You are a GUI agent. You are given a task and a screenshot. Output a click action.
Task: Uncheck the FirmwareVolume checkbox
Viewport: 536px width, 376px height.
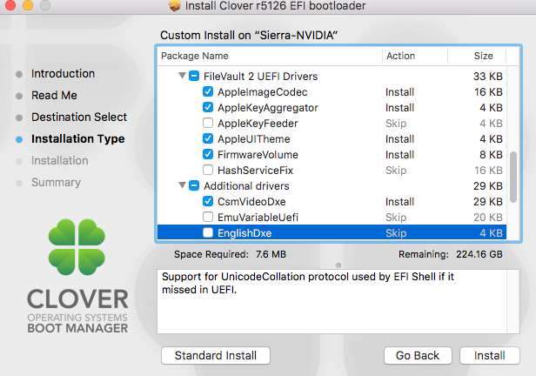(208, 155)
